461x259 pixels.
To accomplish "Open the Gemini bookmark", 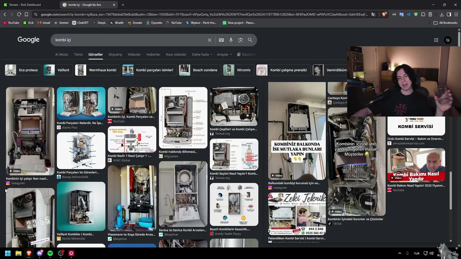I will [x=61, y=23].
